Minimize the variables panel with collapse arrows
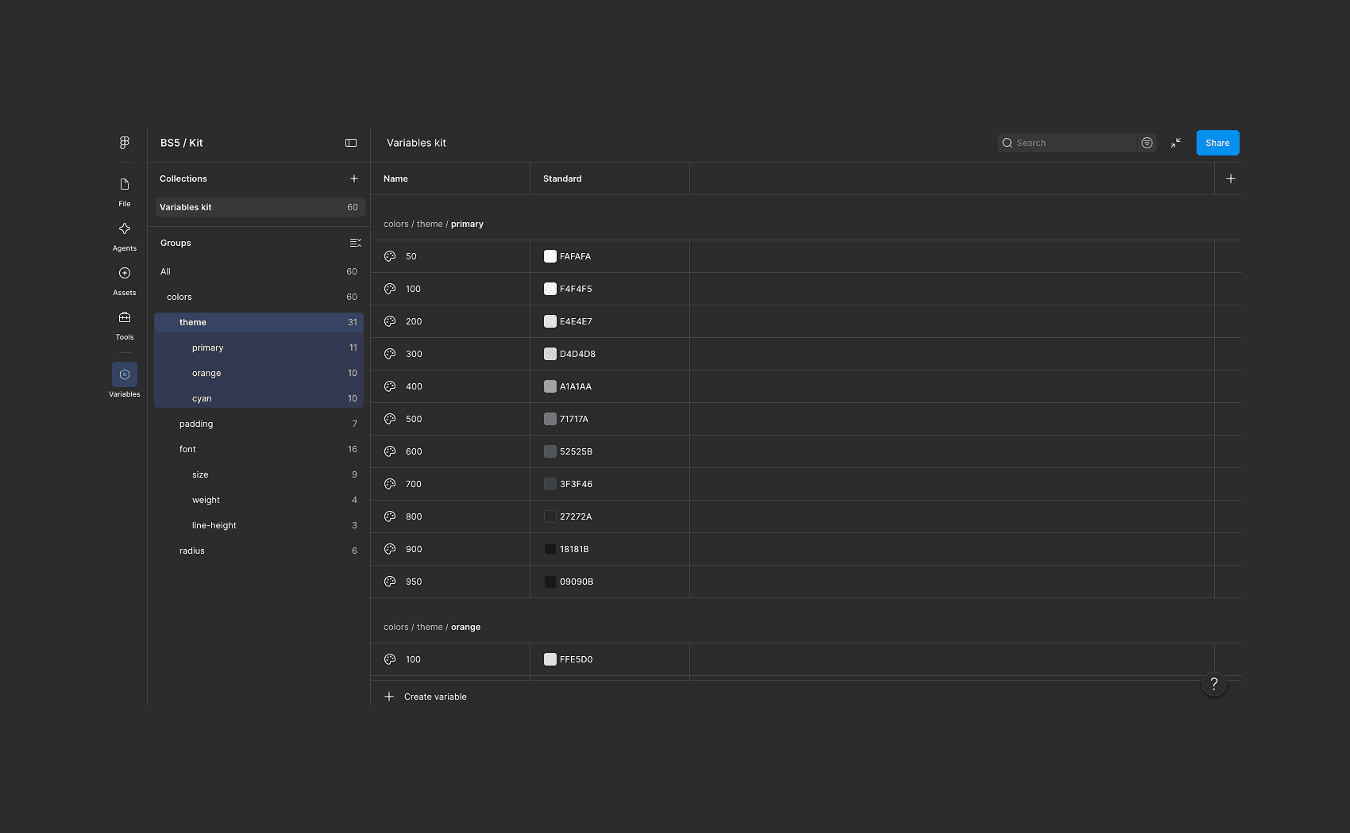The width and height of the screenshot is (1350, 833). tap(1175, 143)
